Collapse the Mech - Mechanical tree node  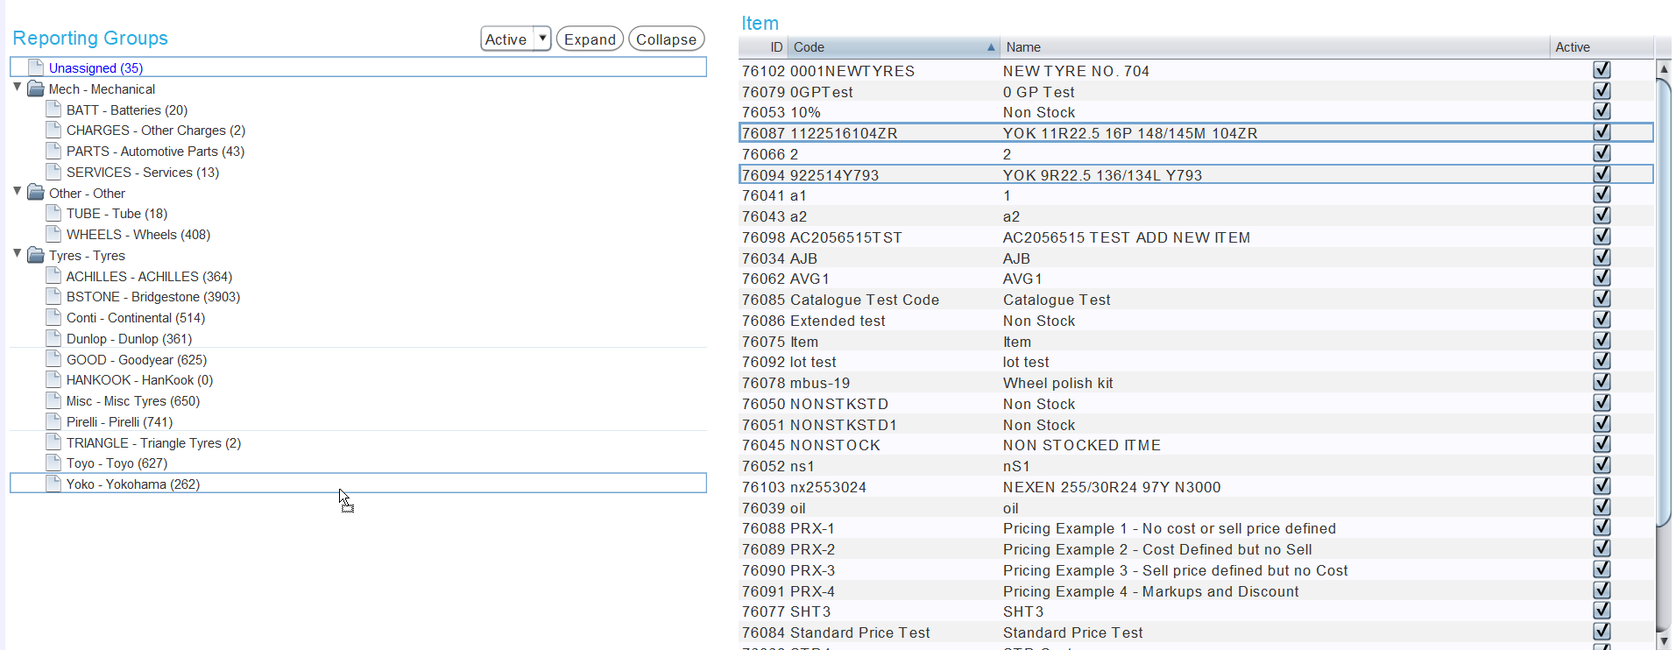click(18, 88)
